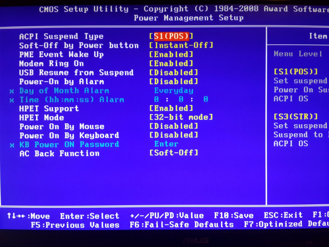Open AC Back Function Soft-Off option
This screenshot has width=329, height=247.
(174, 152)
